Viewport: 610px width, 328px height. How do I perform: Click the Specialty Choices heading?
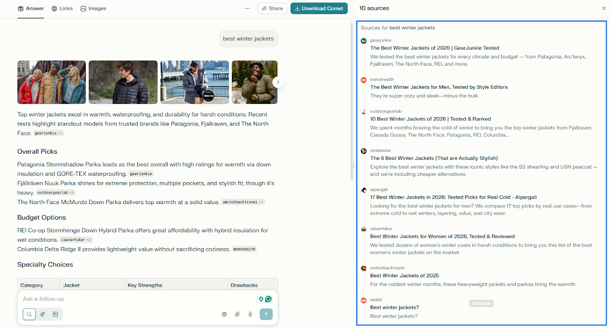click(45, 265)
